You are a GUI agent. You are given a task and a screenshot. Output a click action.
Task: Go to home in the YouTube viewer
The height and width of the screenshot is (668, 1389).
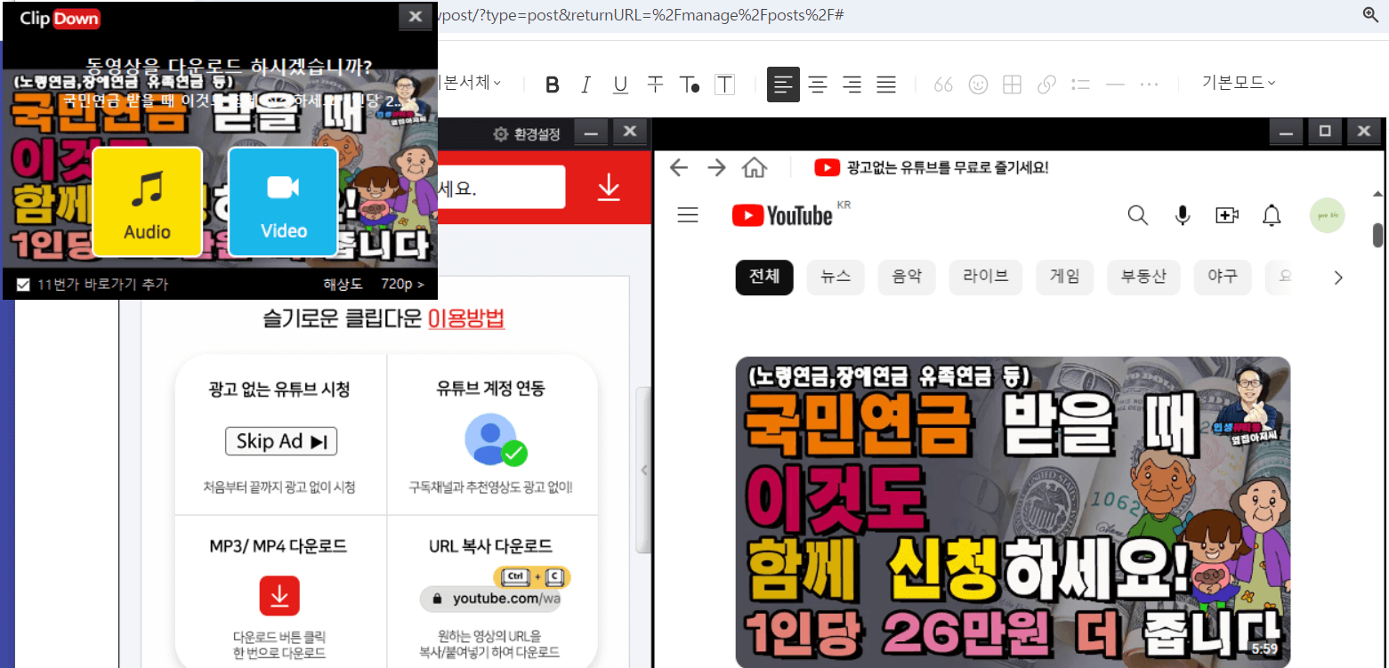point(755,168)
